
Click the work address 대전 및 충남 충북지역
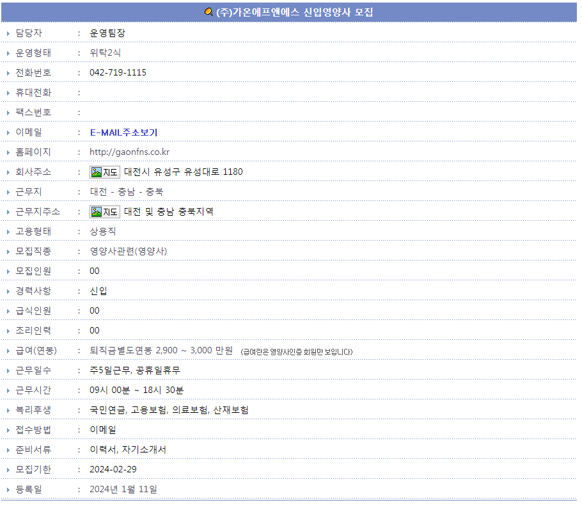pos(169,212)
